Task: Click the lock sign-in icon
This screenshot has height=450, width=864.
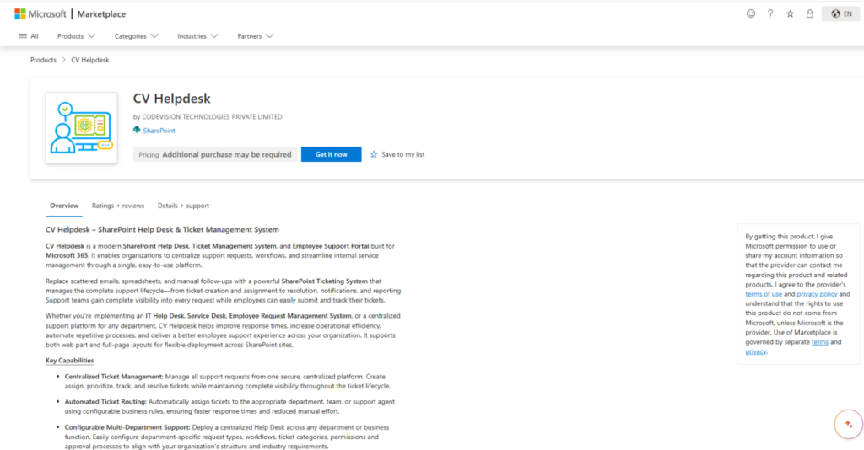Action: [x=810, y=13]
